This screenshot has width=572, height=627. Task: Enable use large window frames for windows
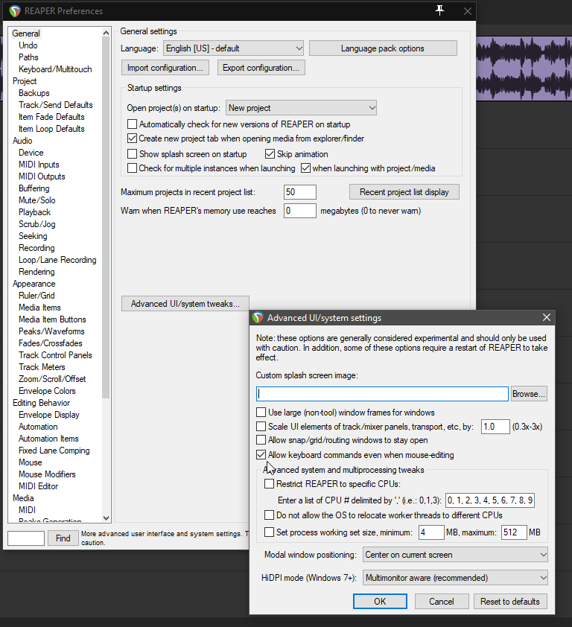click(261, 412)
